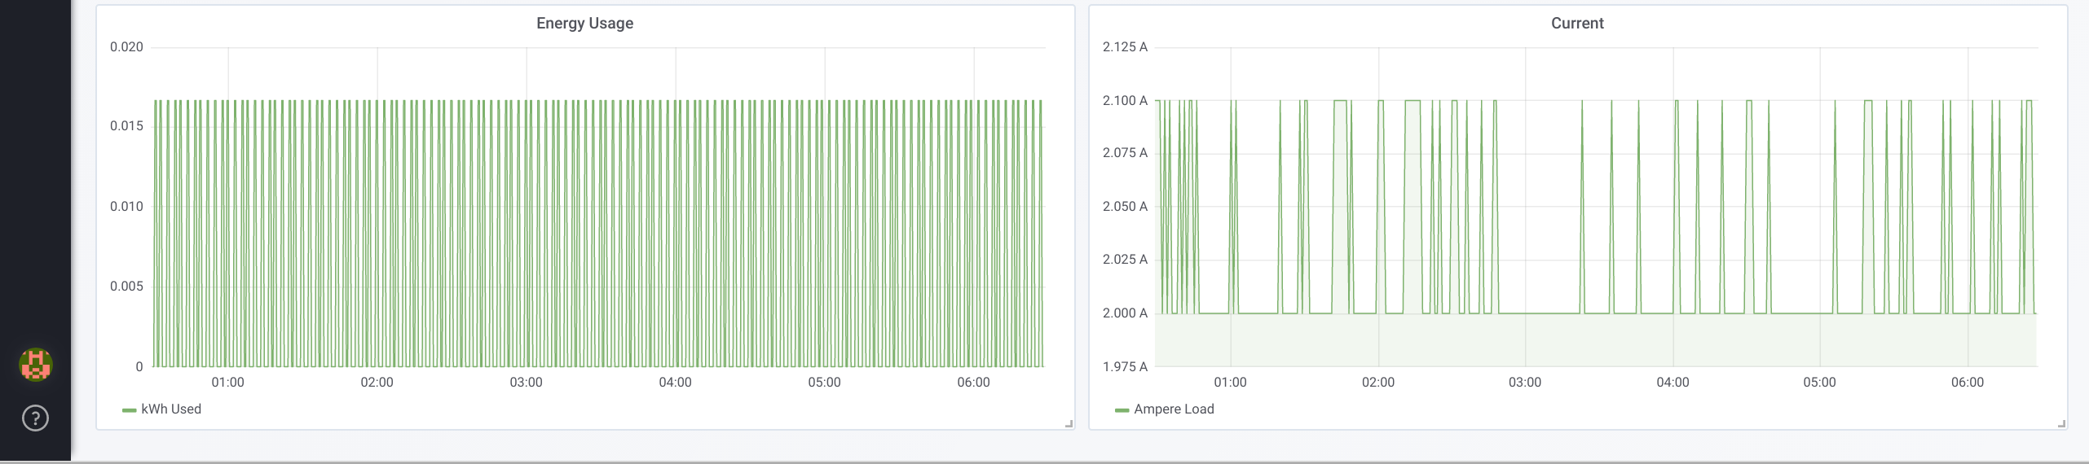Click the 02:00 time label in Energy Usage
2089x464 pixels.
(377, 383)
